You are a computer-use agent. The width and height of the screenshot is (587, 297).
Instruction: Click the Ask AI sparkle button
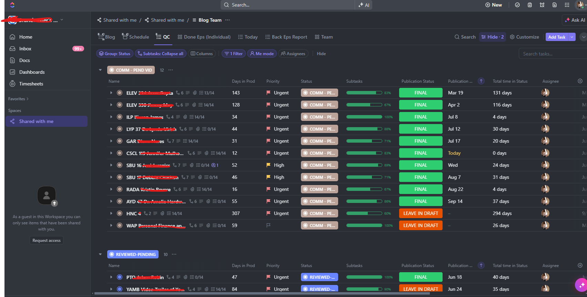coord(575,20)
